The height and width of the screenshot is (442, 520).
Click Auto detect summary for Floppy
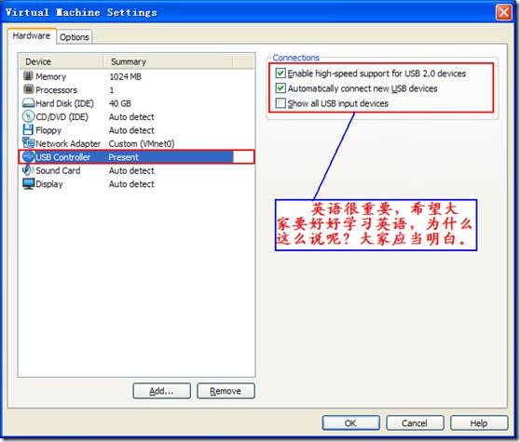[x=131, y=130]
